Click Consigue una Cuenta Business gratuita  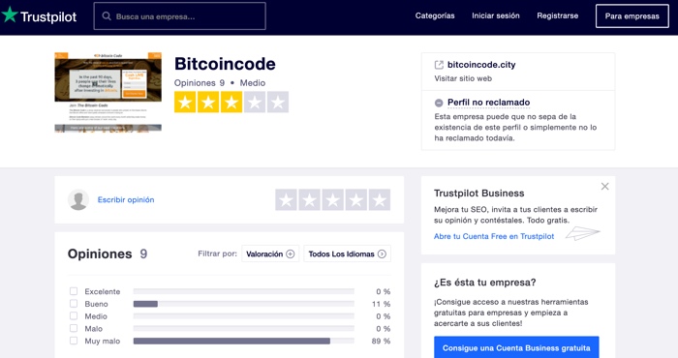tap(516, 347)
